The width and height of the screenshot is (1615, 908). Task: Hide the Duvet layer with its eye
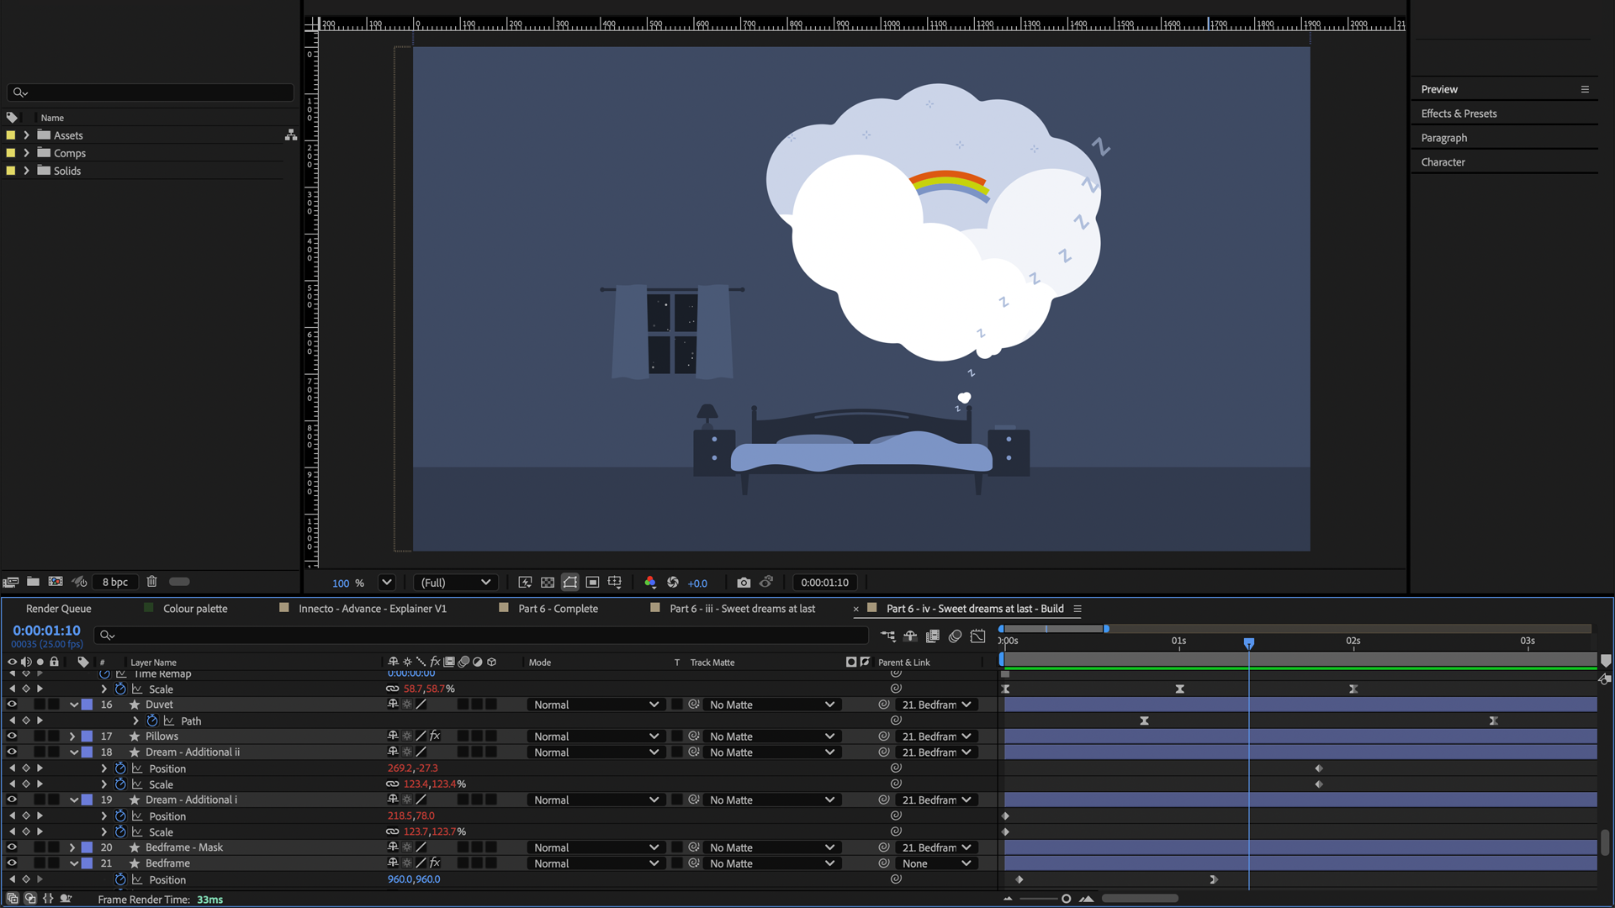pos(12,705)
